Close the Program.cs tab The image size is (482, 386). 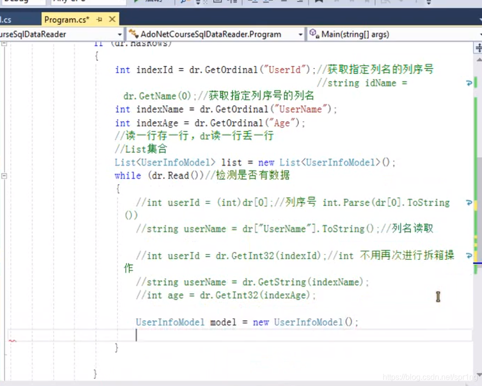click(112, 19)
